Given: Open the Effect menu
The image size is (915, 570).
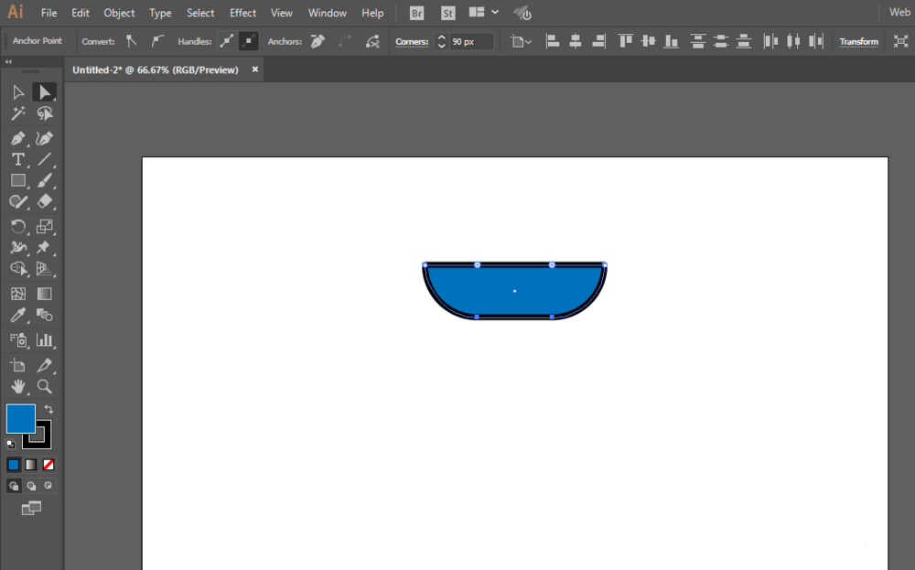Looking at the screenshot, I should coord(242,13).
